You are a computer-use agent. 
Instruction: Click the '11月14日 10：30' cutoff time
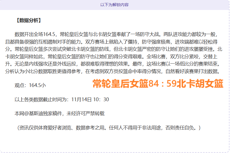pyautogui.click(x=90, y=100)
